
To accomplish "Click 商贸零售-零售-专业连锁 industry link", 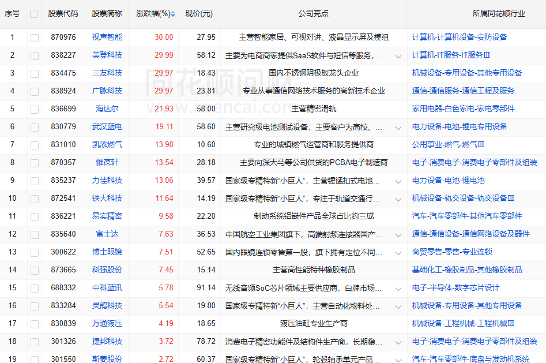I will coord(452,252).
